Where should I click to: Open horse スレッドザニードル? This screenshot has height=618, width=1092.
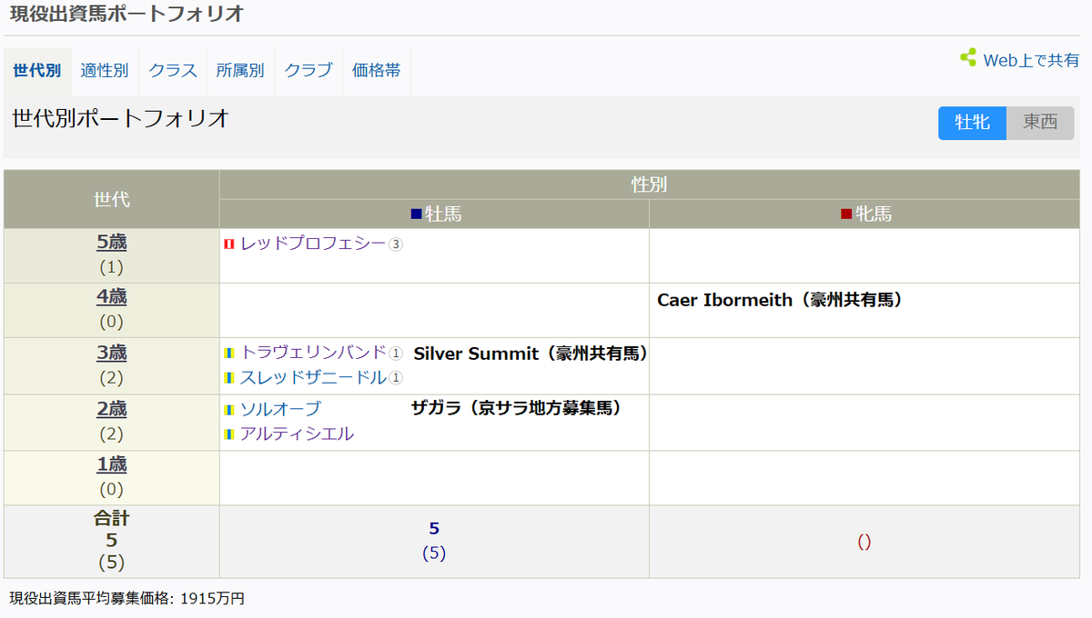(x=313, y=377)
